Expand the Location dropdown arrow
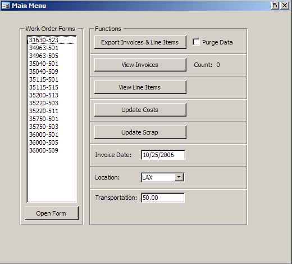This screenshot has height=264, width=292. 179,177
